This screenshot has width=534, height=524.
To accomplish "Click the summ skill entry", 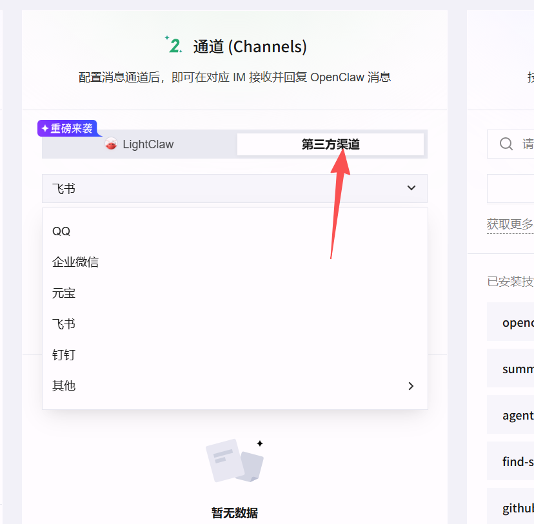I will [x=516, y=369].
